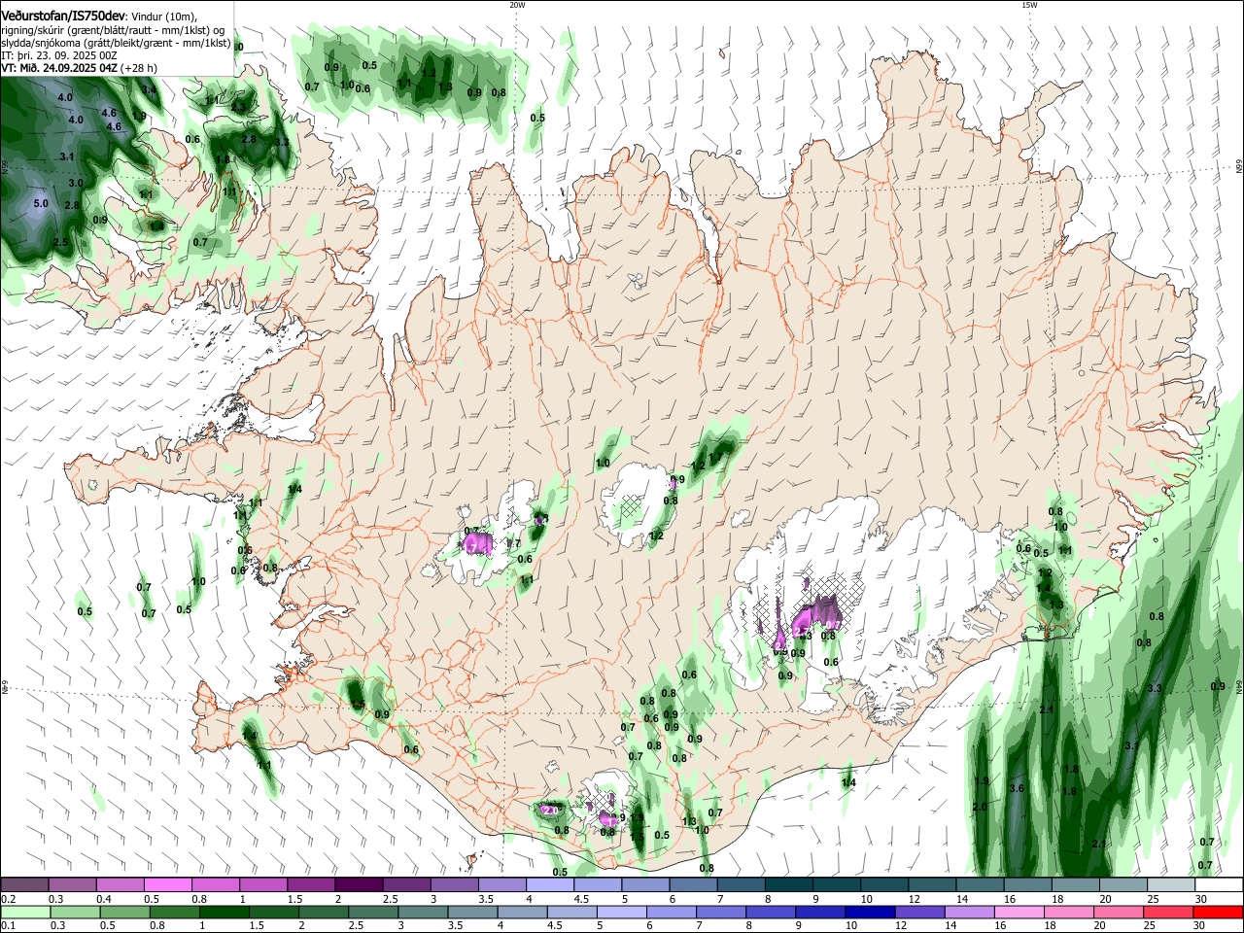This screenshot has width=1244, height=933.
Task: Click the 20W longitude label
Action: (x=517, y=5)
